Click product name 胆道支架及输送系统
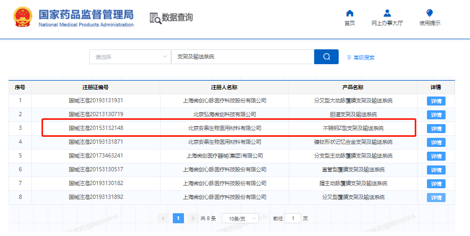This screenshot has height=236, width=470. point(353,115)
